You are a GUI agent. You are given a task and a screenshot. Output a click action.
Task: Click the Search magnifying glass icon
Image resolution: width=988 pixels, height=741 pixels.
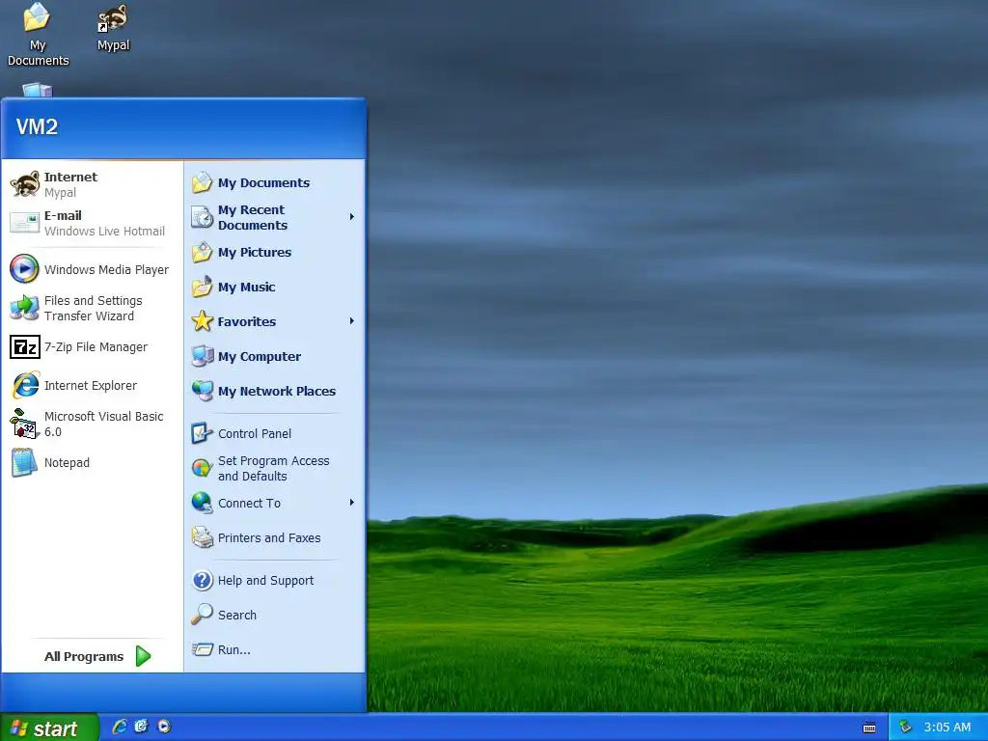203,615
